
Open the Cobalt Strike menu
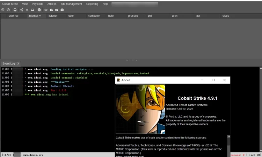click(10, 4)
